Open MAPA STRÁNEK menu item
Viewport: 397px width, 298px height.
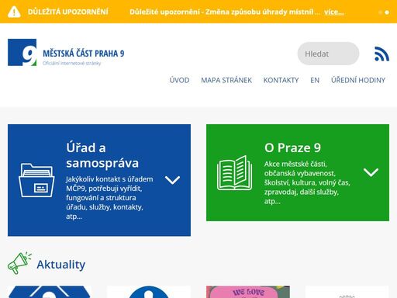[226, 80]
